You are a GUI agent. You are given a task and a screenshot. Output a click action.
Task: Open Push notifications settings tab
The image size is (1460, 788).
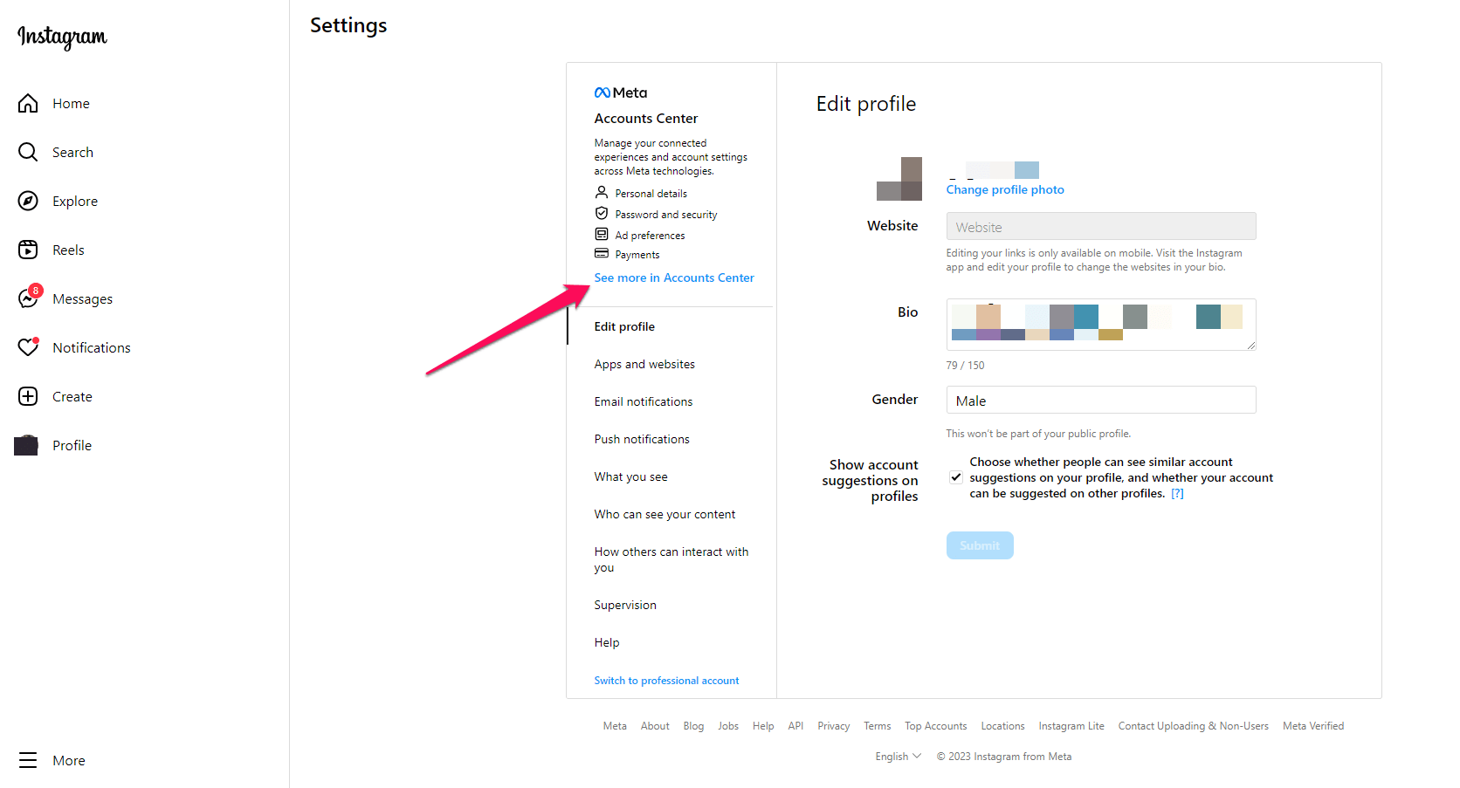pos(642,440)
